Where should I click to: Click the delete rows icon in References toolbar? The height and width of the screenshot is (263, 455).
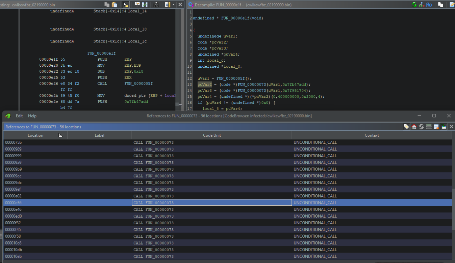(x=436, y=127)
